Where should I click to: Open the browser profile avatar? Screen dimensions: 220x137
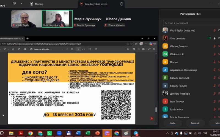141,44
